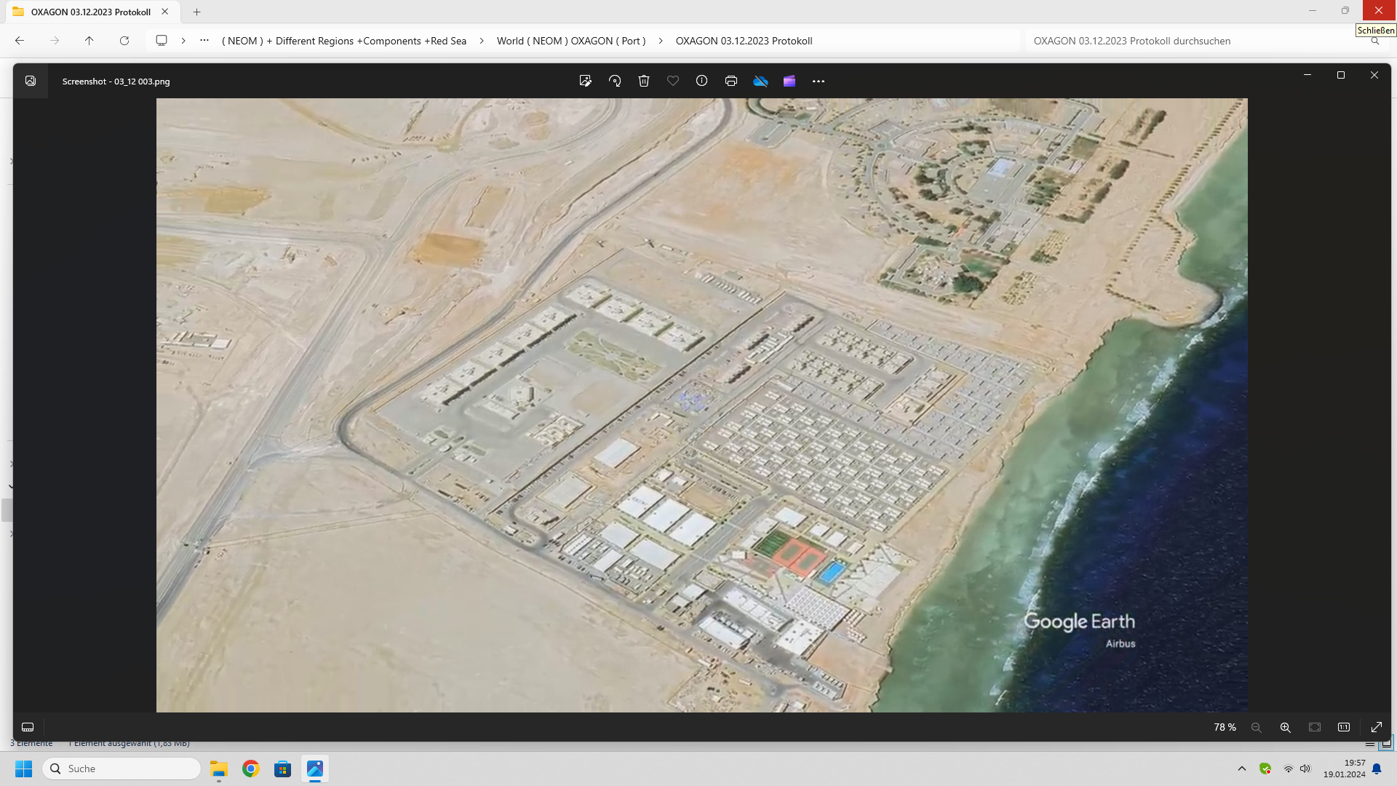Open the Clipchamp video editor icon
Viewport: 1397px width, 786px height.
[789, 81]
